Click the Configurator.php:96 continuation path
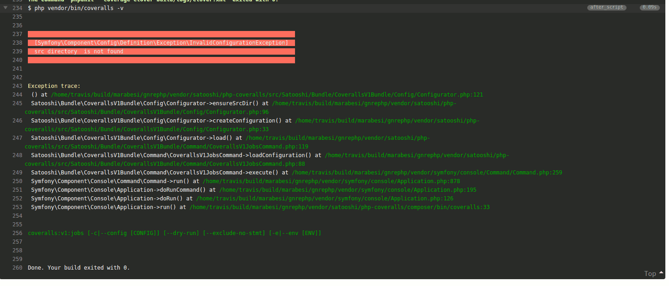669x286 pixels. pyautogui.click(x=147, y=112)
